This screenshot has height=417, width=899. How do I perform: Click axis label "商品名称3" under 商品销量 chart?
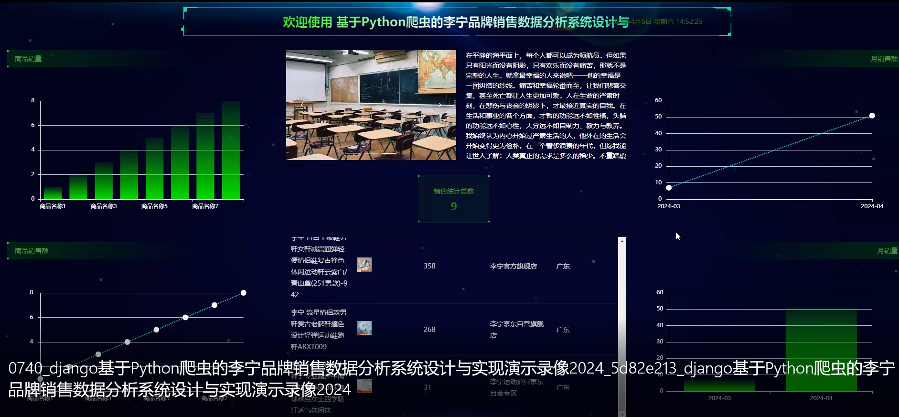(x=104, y=206)
